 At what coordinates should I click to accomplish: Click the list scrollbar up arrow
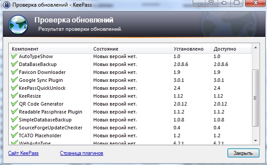256,48
